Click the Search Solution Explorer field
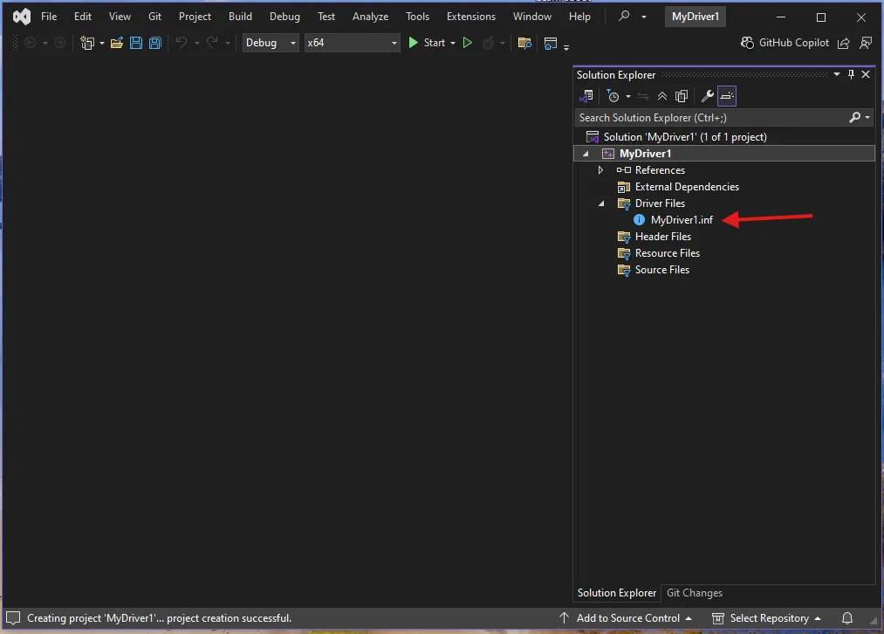884x634 pixels. coord(711,118)
